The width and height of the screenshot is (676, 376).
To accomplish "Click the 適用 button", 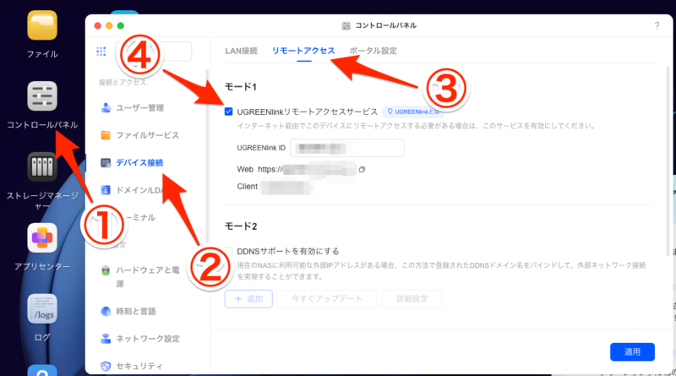I will 632,351.
